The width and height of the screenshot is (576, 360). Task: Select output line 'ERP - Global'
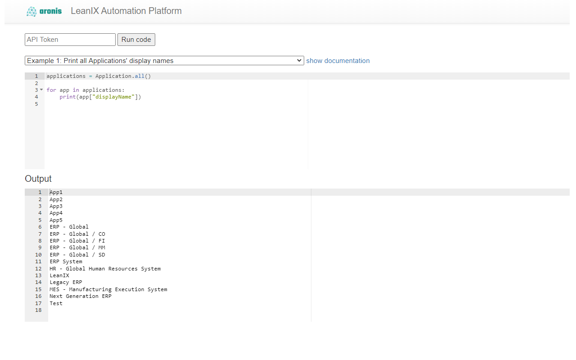tap(69, 227)
